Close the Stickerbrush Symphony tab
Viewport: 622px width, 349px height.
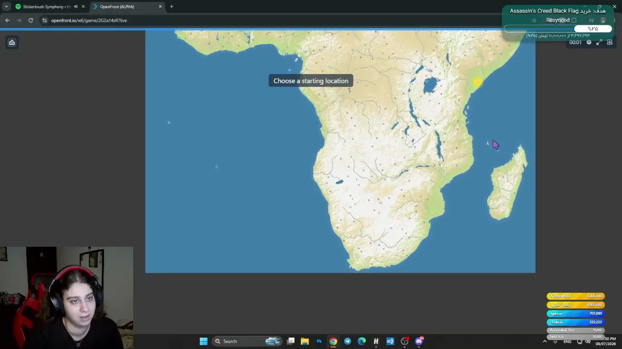83,7
